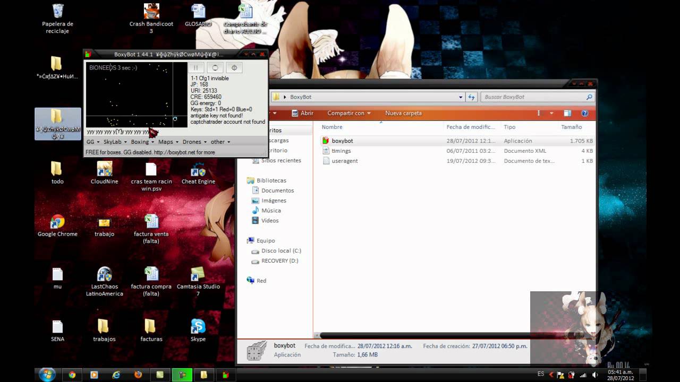Click Internet Explorer in the taskbar
The image size is (680, 382).
tap(116, 375)
